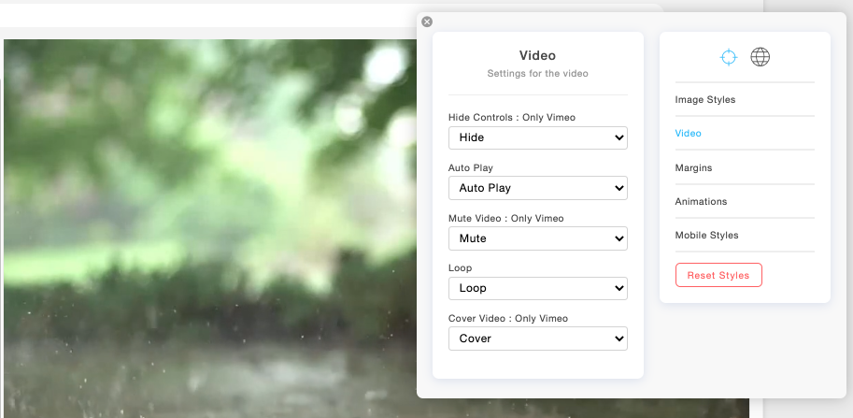Open the Mute Video dropdown
The image size is (853, 418).
pyautogui.click(x=537, y=238)
